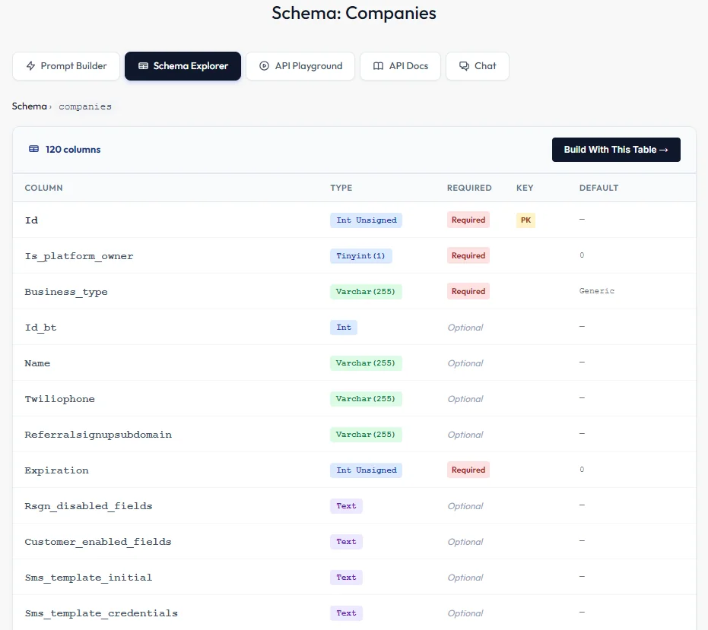708x630 pixels.
Task: Click the COLUMN header
Action: [44, 188]
